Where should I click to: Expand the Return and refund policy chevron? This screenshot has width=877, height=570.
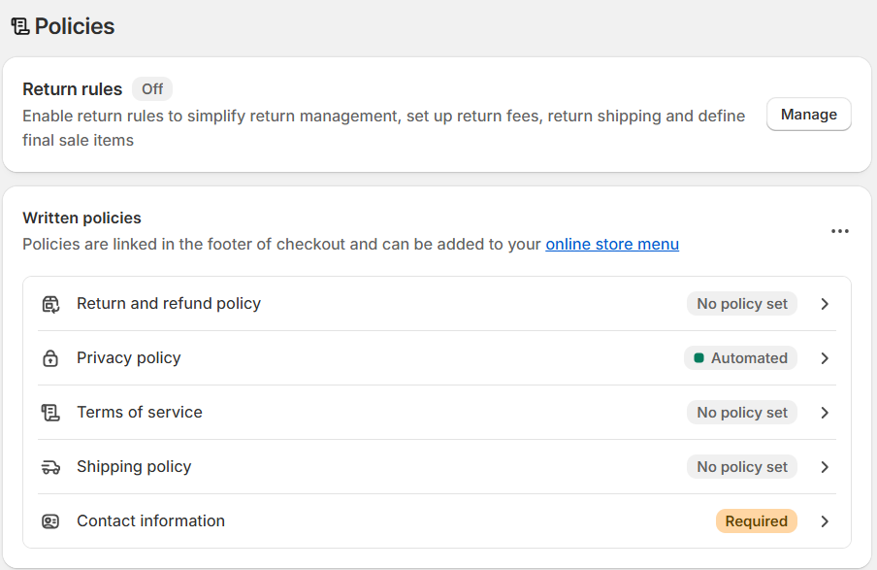825,303
